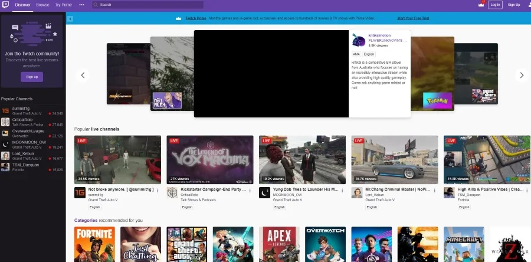The image size is (531, 262).
Task: Click the bluish anime game category cover
Action: pyautogui.click(x=233, y=244)
